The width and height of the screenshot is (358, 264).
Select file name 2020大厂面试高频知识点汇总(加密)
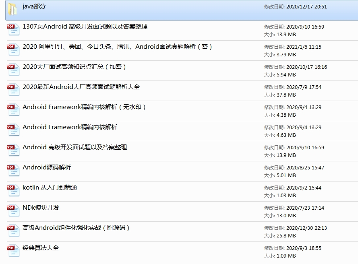[x=74, y=67]
